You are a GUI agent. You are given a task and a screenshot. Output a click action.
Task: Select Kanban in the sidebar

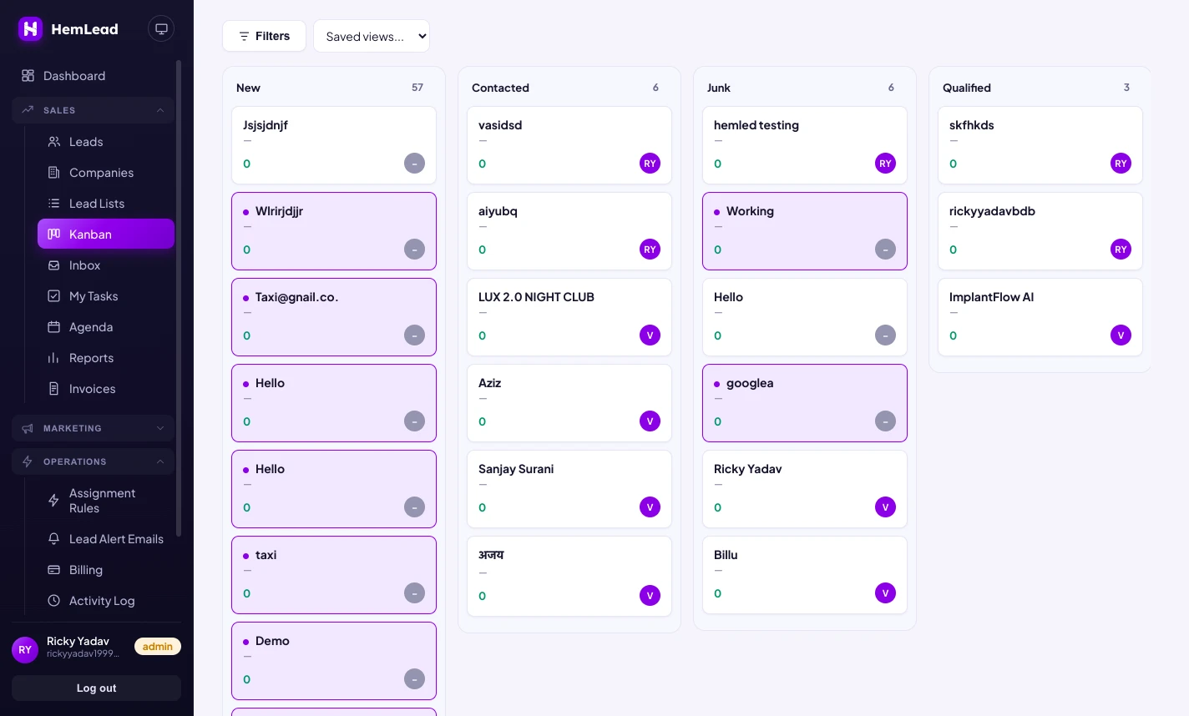106,234
